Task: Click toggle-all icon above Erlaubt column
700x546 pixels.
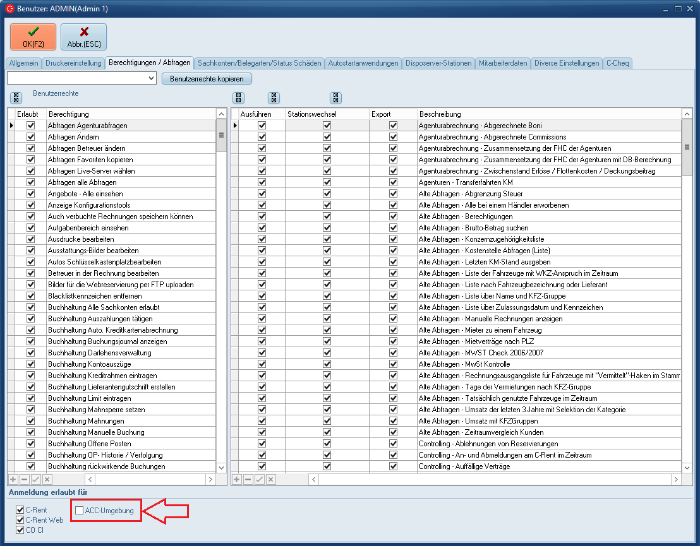Action: [x=16, y=98]
